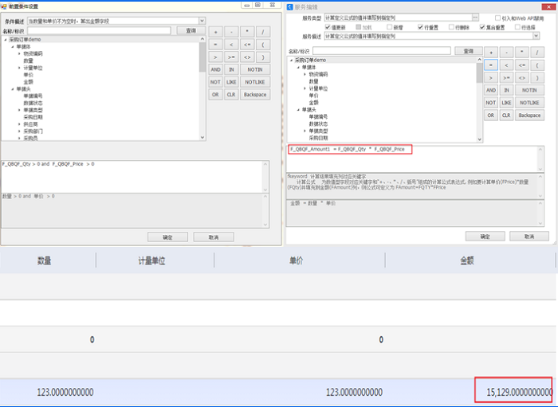Viewport: 558px width, 407px height.
Task: Click Backspace in 服务编辑 window
Action: point(529,115)
